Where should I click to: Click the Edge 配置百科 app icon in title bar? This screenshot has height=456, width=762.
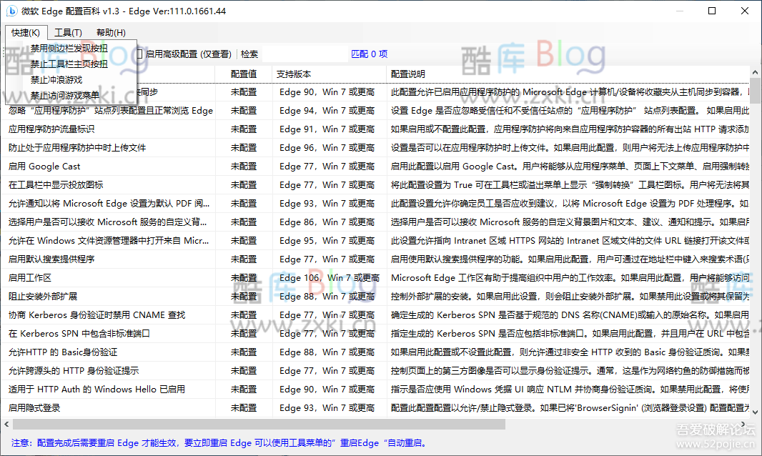(11, 11)
